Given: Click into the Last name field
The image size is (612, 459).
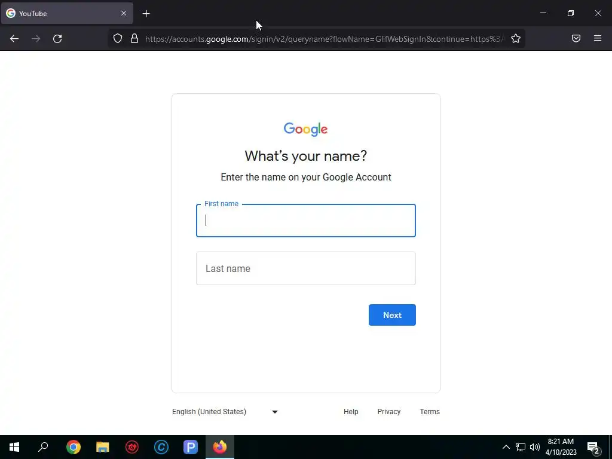Looking at the screenshot, I should (x=306, y=268).
